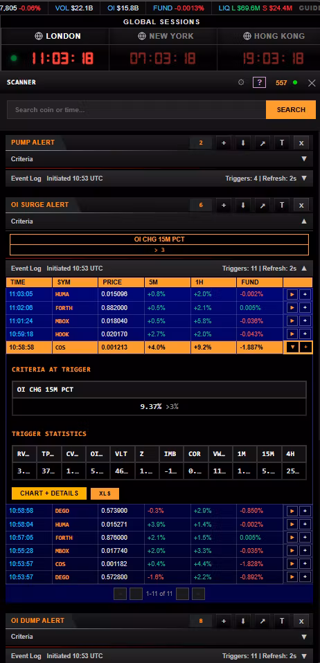Sort event log by 1H column
Image resolution: width=320 pixels, height=663 pixels.
(x=213, y=282)
